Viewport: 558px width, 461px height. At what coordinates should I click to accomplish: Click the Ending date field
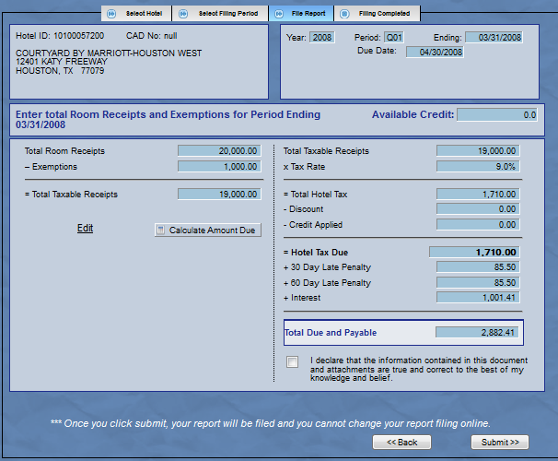(x=494, y=38)
